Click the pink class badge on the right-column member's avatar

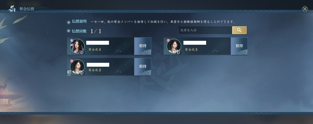168,40
